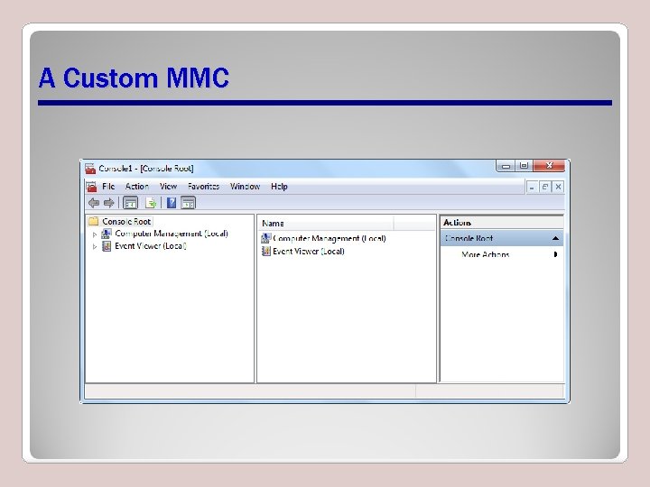Screen dimensions: 650x487
Task: Select Computer Management (Local) in tree
Action: [x=172, y=234]
